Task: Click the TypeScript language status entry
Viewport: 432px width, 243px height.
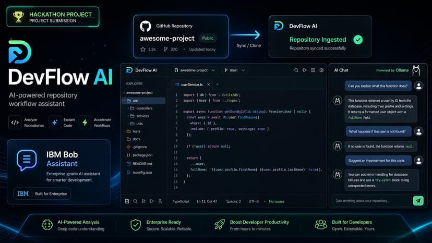Action: (181, 201)
